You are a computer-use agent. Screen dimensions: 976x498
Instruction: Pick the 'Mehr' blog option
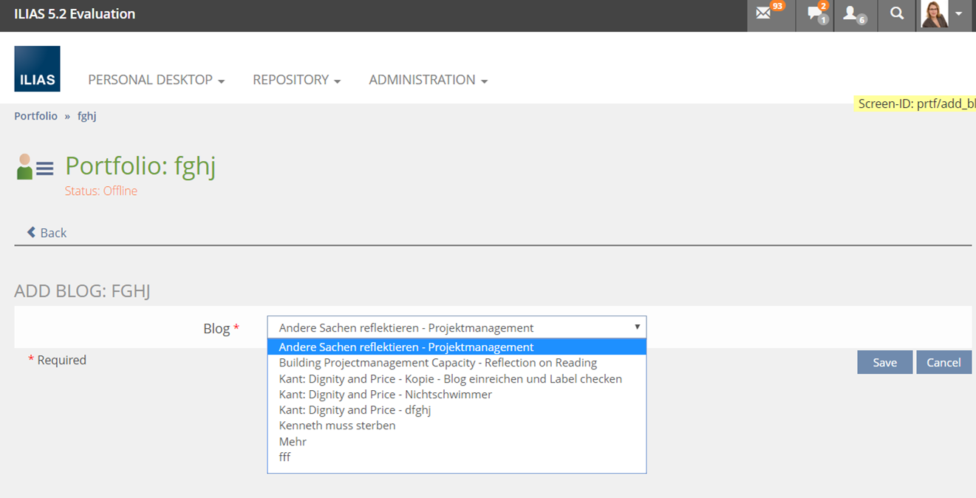[x=293, y=441]
